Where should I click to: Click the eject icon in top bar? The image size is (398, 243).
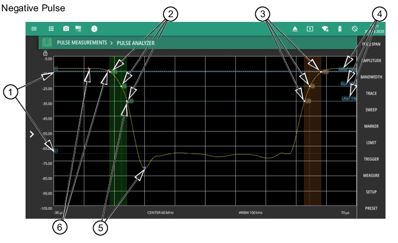coord(295,29)
